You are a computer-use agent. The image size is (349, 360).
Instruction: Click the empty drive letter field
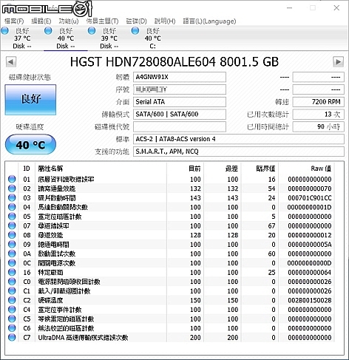[180, 126]
